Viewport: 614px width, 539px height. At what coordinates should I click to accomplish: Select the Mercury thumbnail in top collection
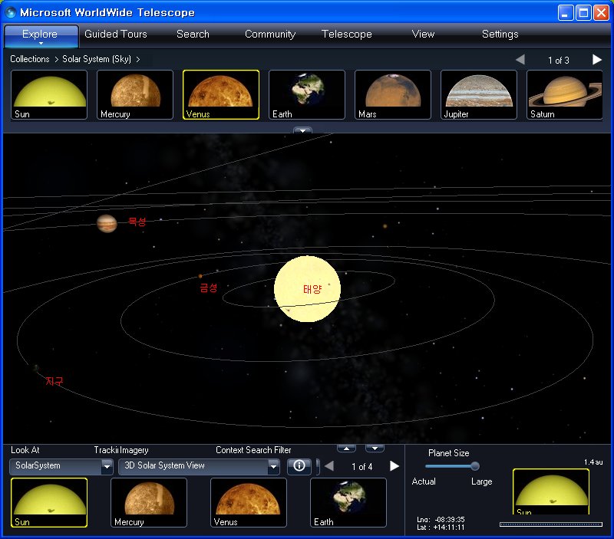point(135,94)
